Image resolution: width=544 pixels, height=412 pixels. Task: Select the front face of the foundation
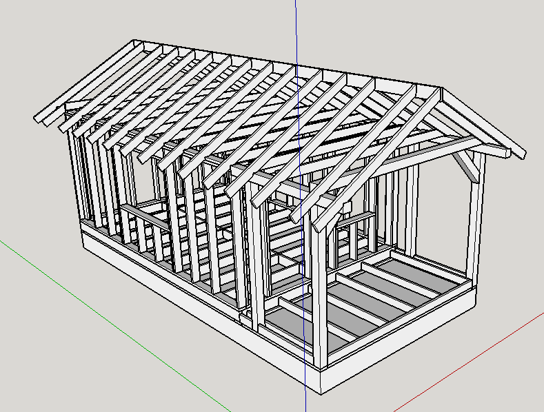tap(407, 344)
